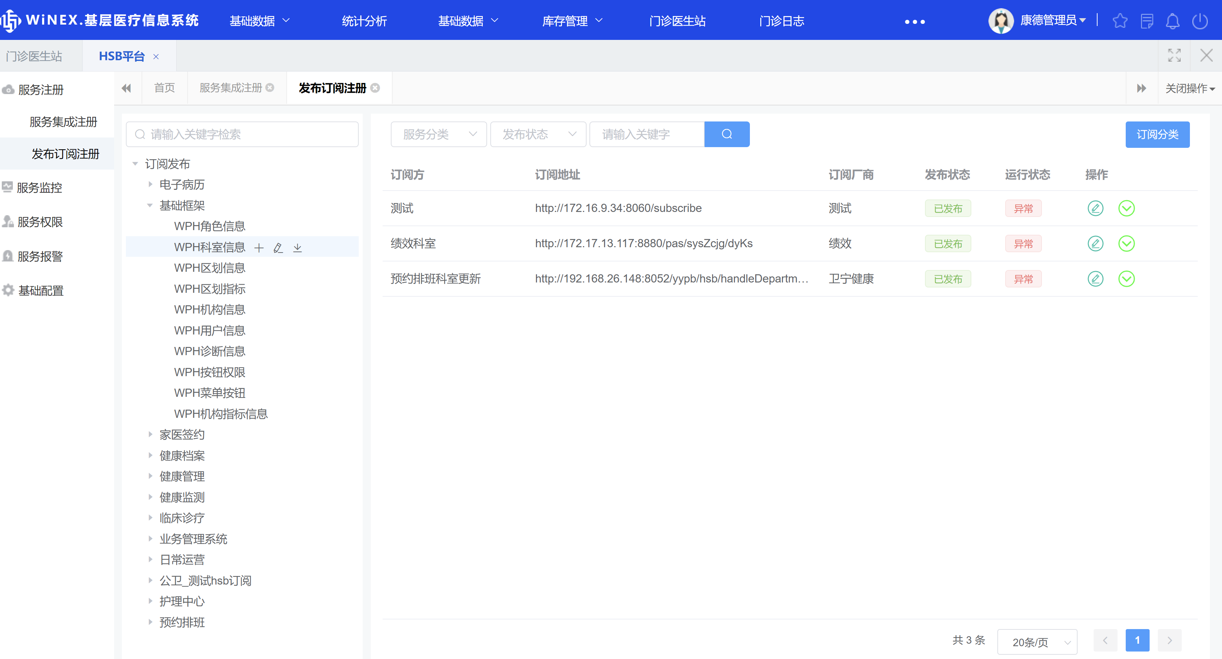Click the WiNEX logo icon
The image size is (1222, 659).
click(10, 21)
